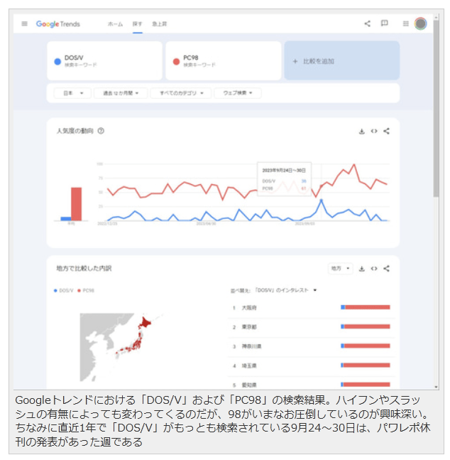
Task: Click the account profile avatar
Action: click(x=420, y=23)
